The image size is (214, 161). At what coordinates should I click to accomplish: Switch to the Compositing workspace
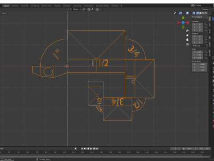tap(89, 6)
